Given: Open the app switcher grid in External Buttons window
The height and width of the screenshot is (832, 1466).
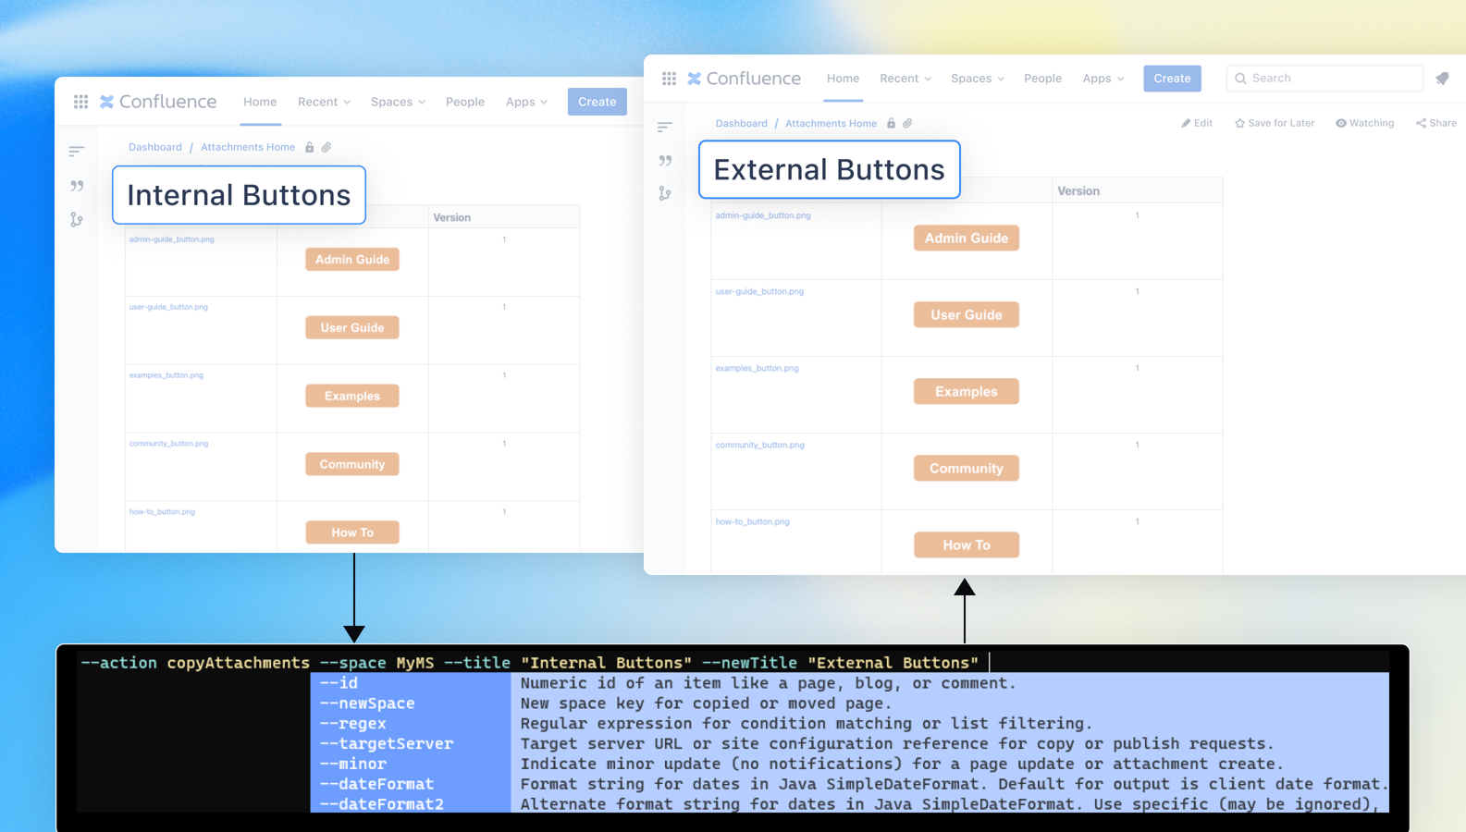Looking at the screenshot, I should pos(669,79).
